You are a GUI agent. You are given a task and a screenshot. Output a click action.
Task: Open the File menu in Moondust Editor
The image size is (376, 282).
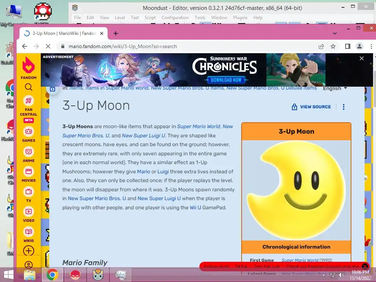tap(77, 18)
